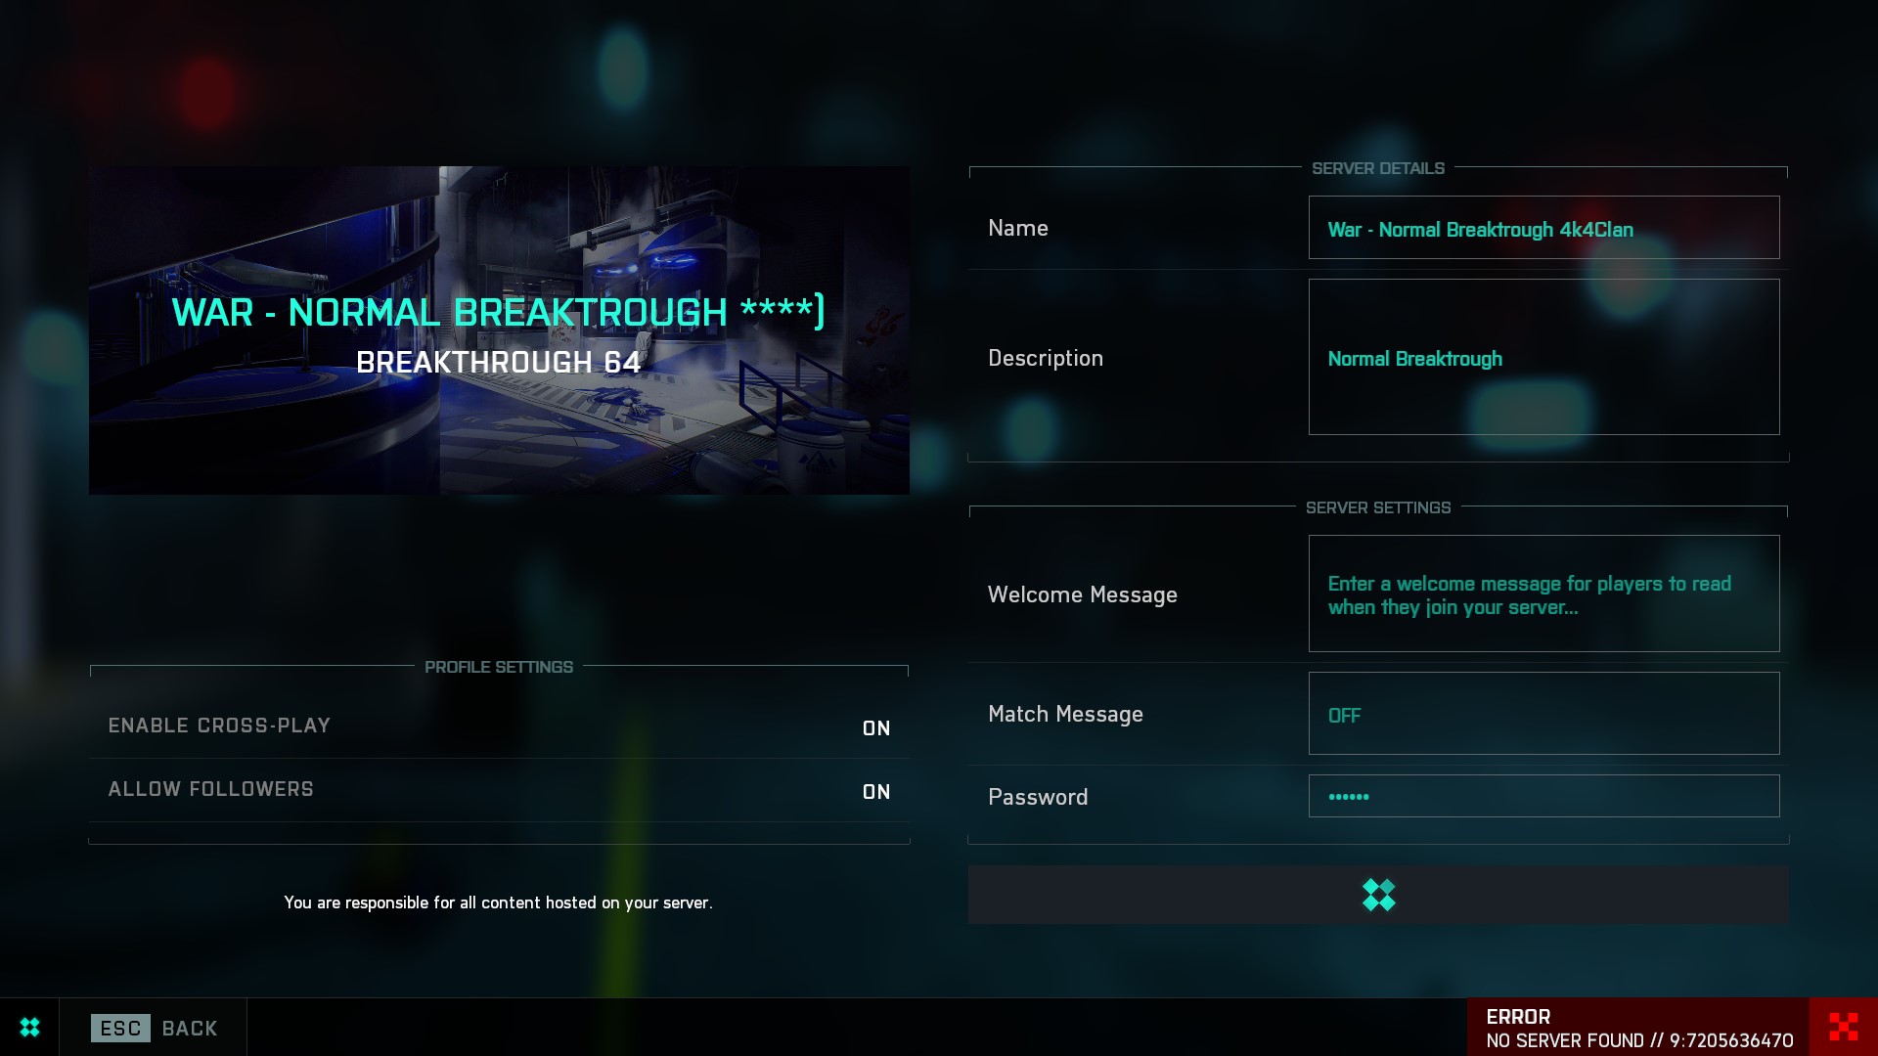This screenshot has height=1056, width=1878.
Task: Edit the Description text box
Action: click(x=1543, y=357)
